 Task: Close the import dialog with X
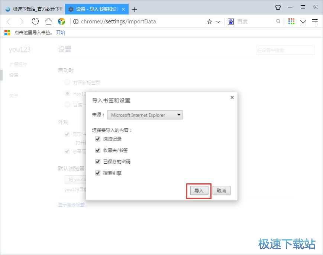coord(232,97)
